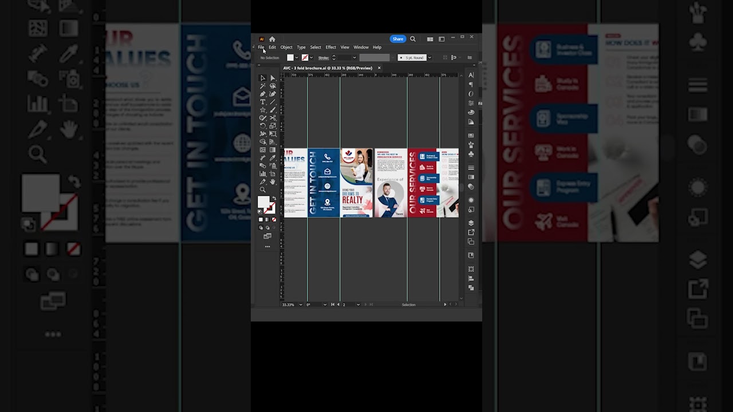Select the Line Segment tool
Image resolution: width=733 pixels, height=412 pixels.
(x=273, y=102)
